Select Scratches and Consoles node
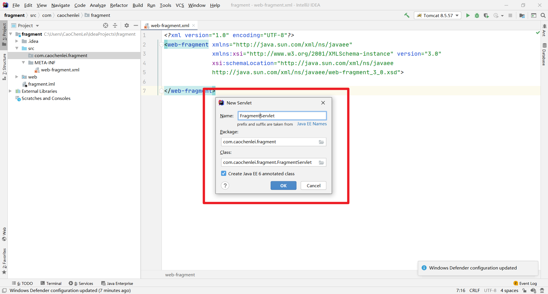The height and width of the screenshot is (294, 548). click(x=46, y=98)
